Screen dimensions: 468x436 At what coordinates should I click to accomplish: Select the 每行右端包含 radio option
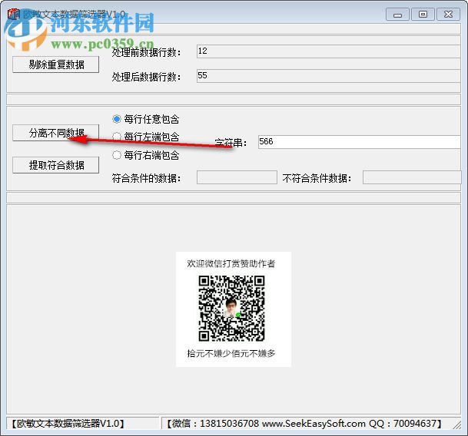point(146,155)
